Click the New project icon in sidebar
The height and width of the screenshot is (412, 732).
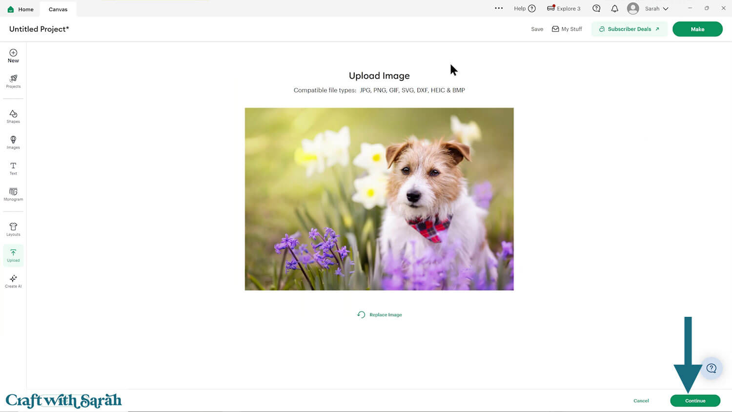click(13, 56)
